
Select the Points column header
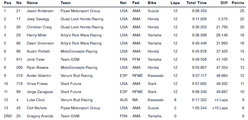point(238,3)
